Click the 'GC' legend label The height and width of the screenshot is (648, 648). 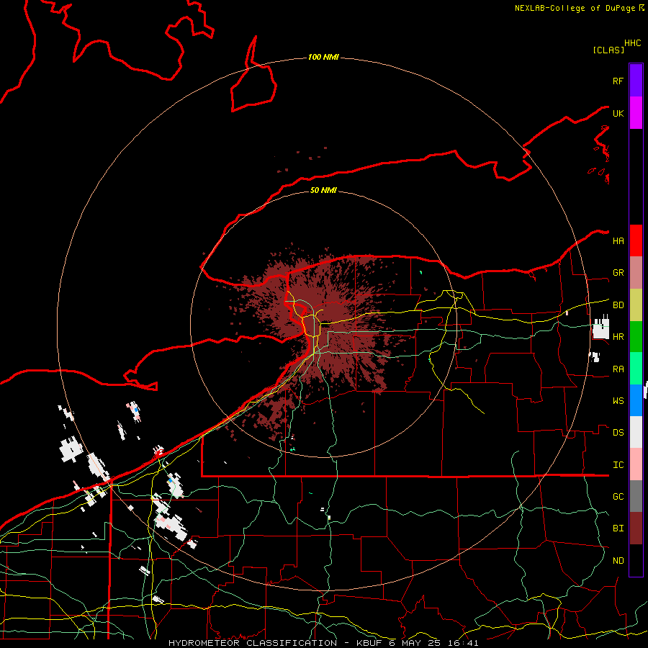(x=618, y=497)
